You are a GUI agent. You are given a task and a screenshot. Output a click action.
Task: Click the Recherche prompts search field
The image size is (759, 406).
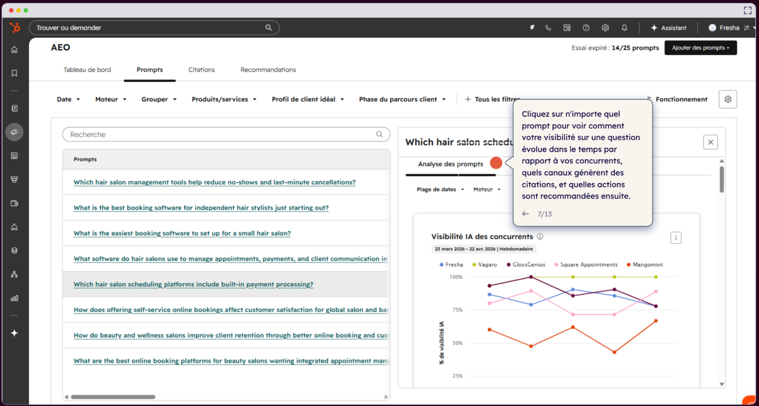tap(226, 135)
